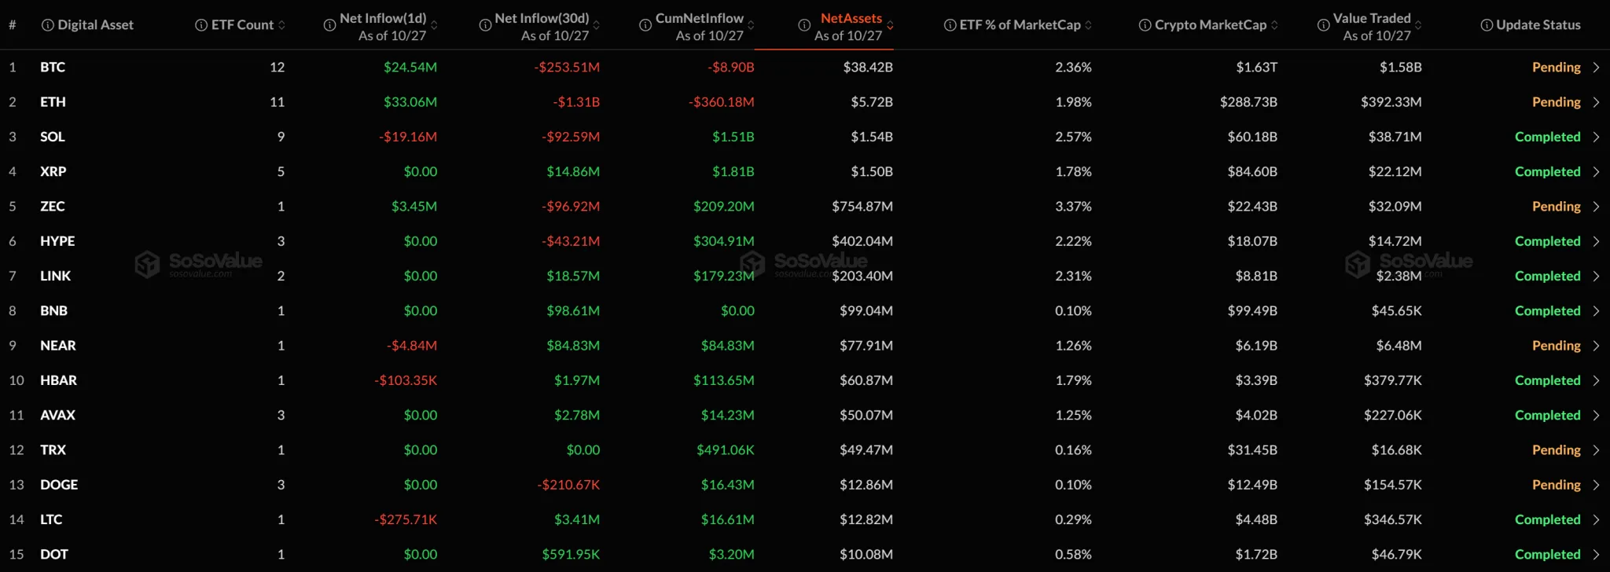Viewport: 1610px width, 572px height.
Task: Expand DOT row chevron
Action: (x=1596, y=555)
